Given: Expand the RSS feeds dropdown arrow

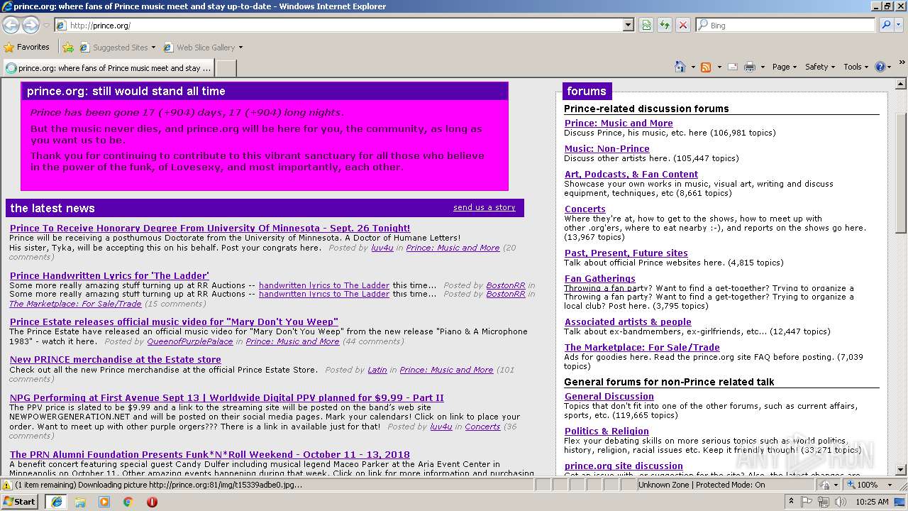Looking at the screenshot, I should [x=719, y=67].
